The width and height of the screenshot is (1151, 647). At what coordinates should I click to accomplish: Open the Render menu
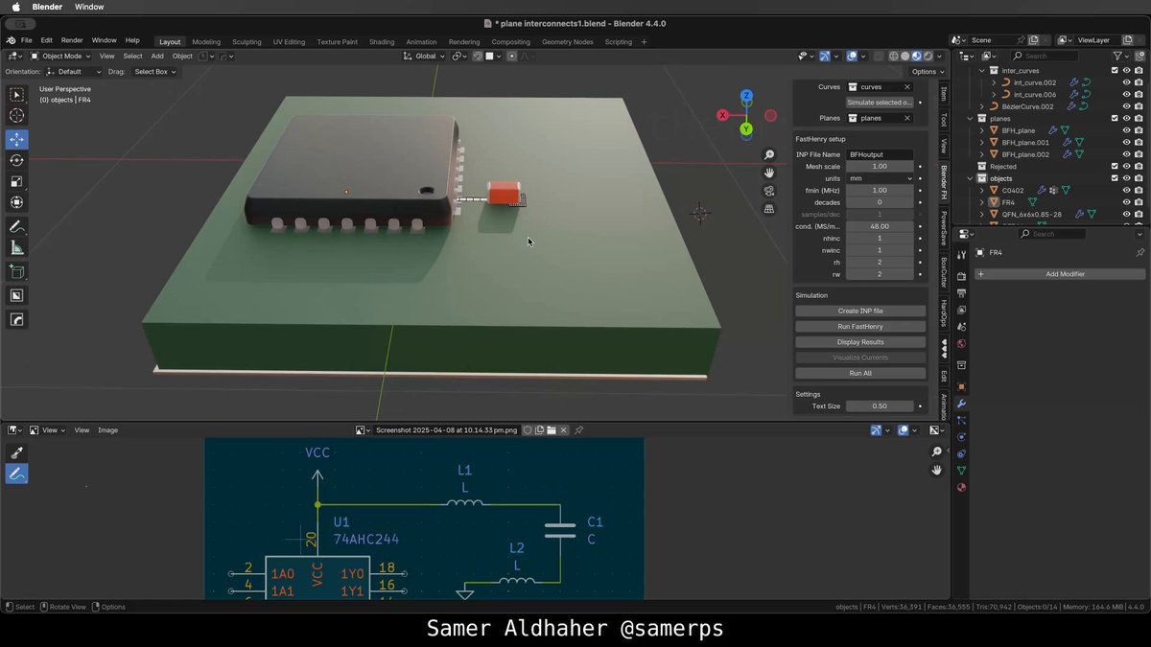pos(72,40)
